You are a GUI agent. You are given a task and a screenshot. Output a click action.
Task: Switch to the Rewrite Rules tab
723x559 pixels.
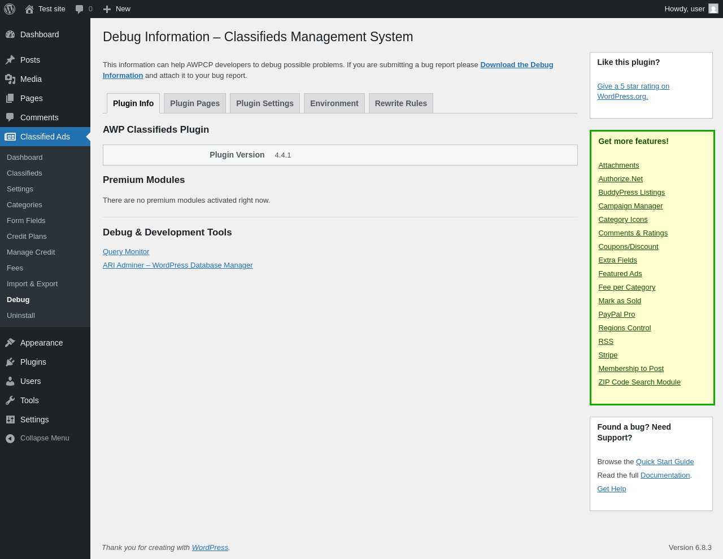pyautogui.click(x=400, y=103)
